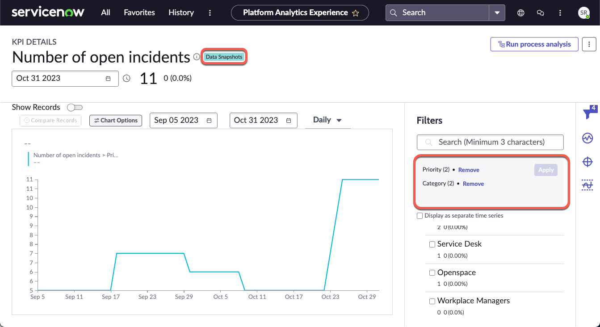Favorite Platform Analytics Experience with star

(x=356, y=13)
